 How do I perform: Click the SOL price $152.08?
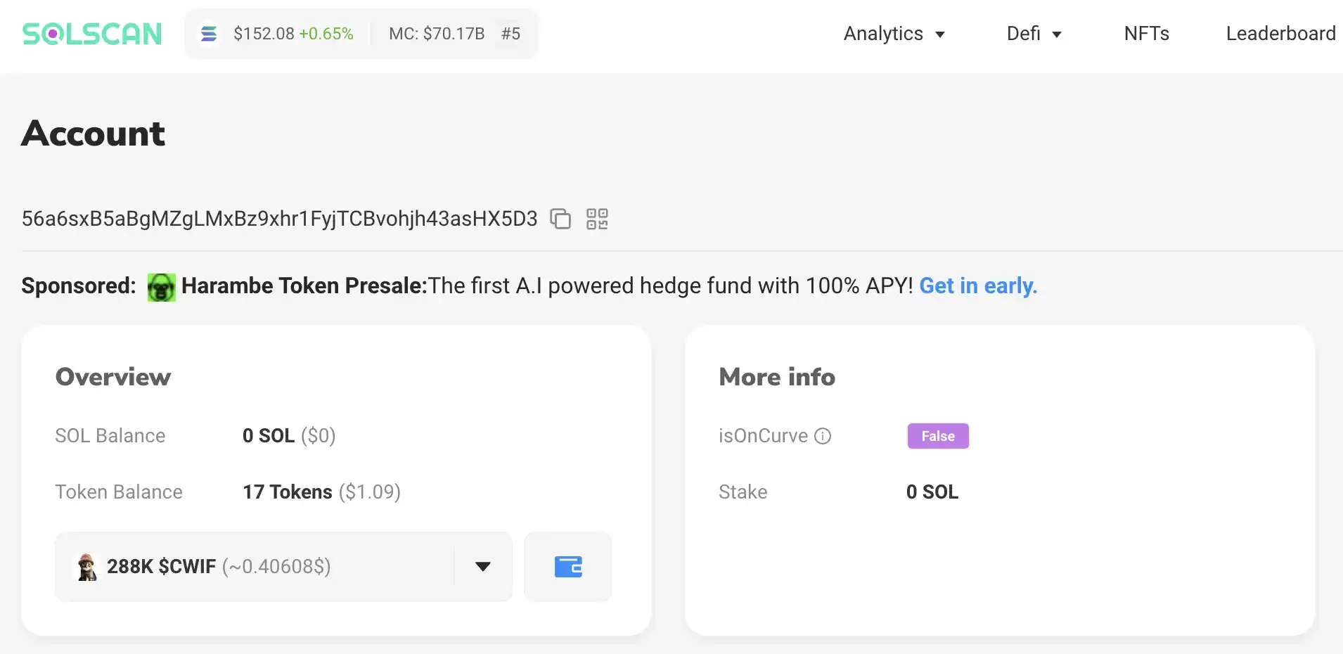pos(264,34)
